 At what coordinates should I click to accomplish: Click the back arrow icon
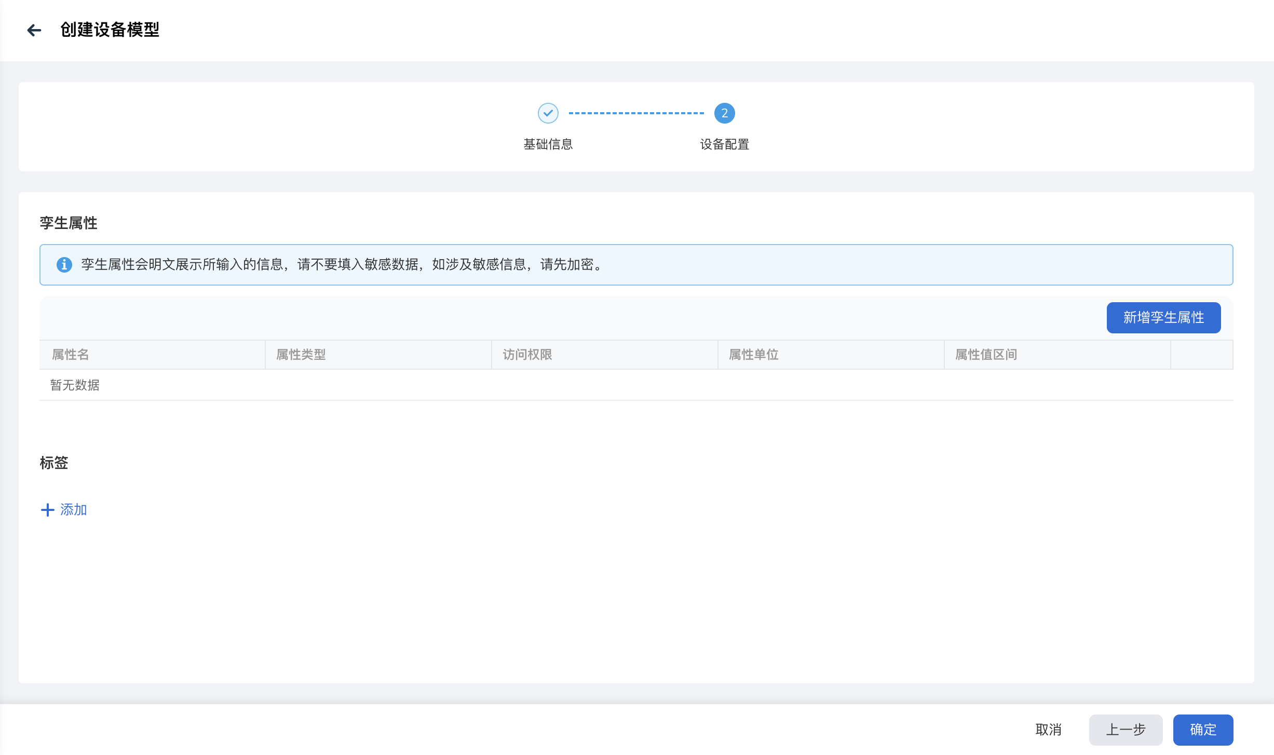[34, 30]
